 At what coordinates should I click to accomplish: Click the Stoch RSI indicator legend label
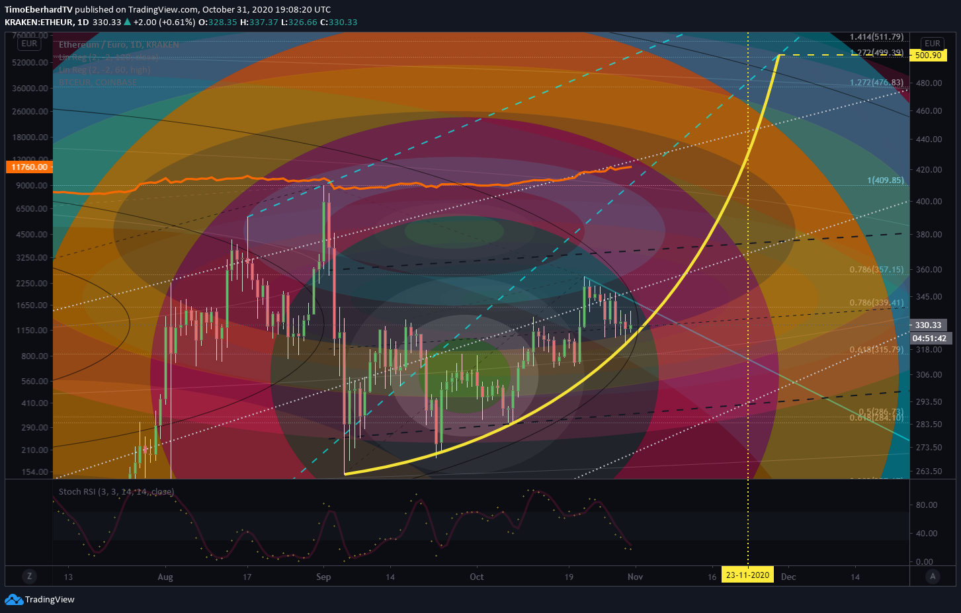click(x=116, y=491)
